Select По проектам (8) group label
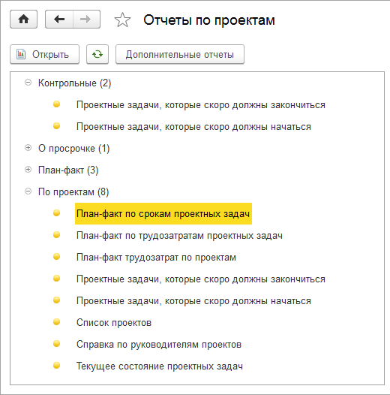Screen dimensions: 390x395 (73, 192)
